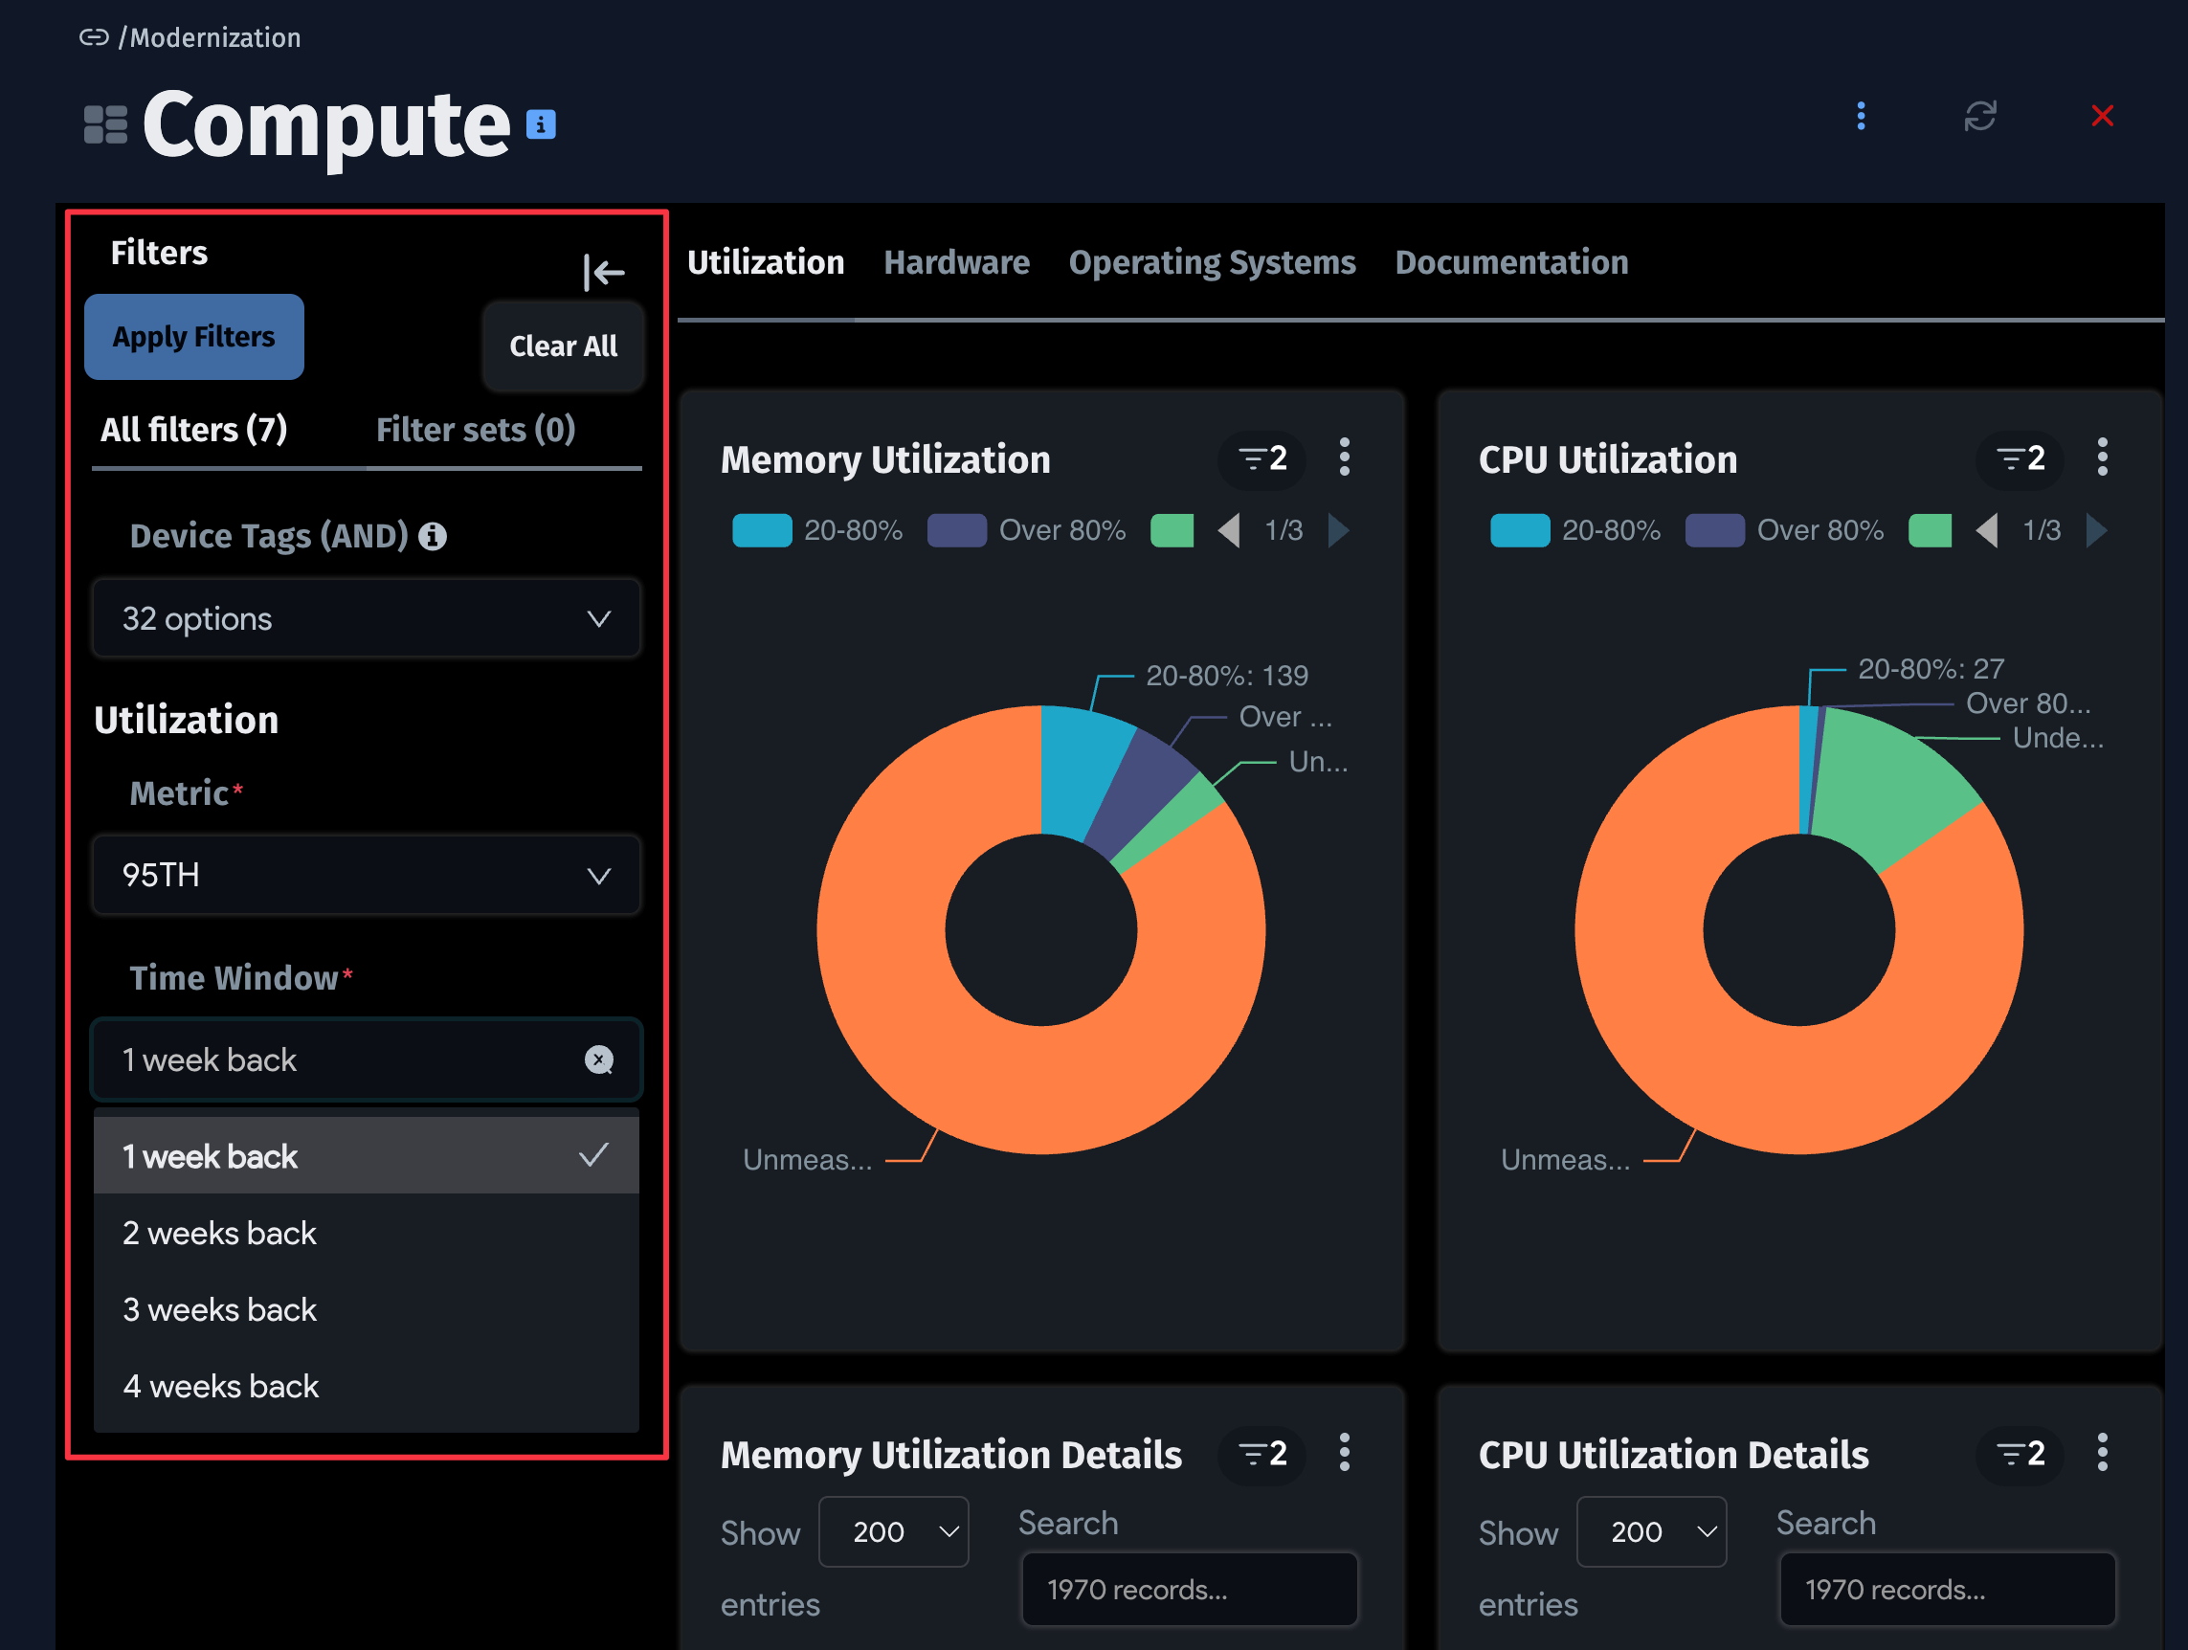Go to next Memory Utilization legend page
Image resolution: width=2188 pixels, height=1650 pixels.
(x=1339, y=530)
